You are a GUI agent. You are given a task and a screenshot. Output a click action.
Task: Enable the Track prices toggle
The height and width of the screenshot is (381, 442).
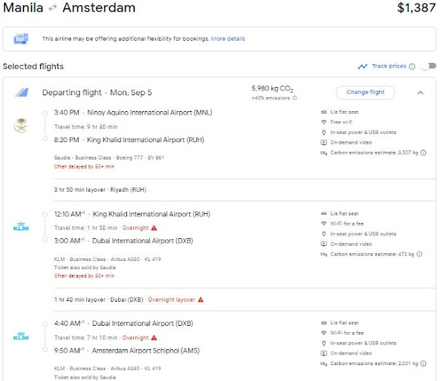(429, 66)
